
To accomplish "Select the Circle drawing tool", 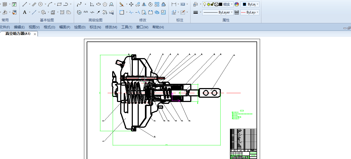I will click(41, 4).
